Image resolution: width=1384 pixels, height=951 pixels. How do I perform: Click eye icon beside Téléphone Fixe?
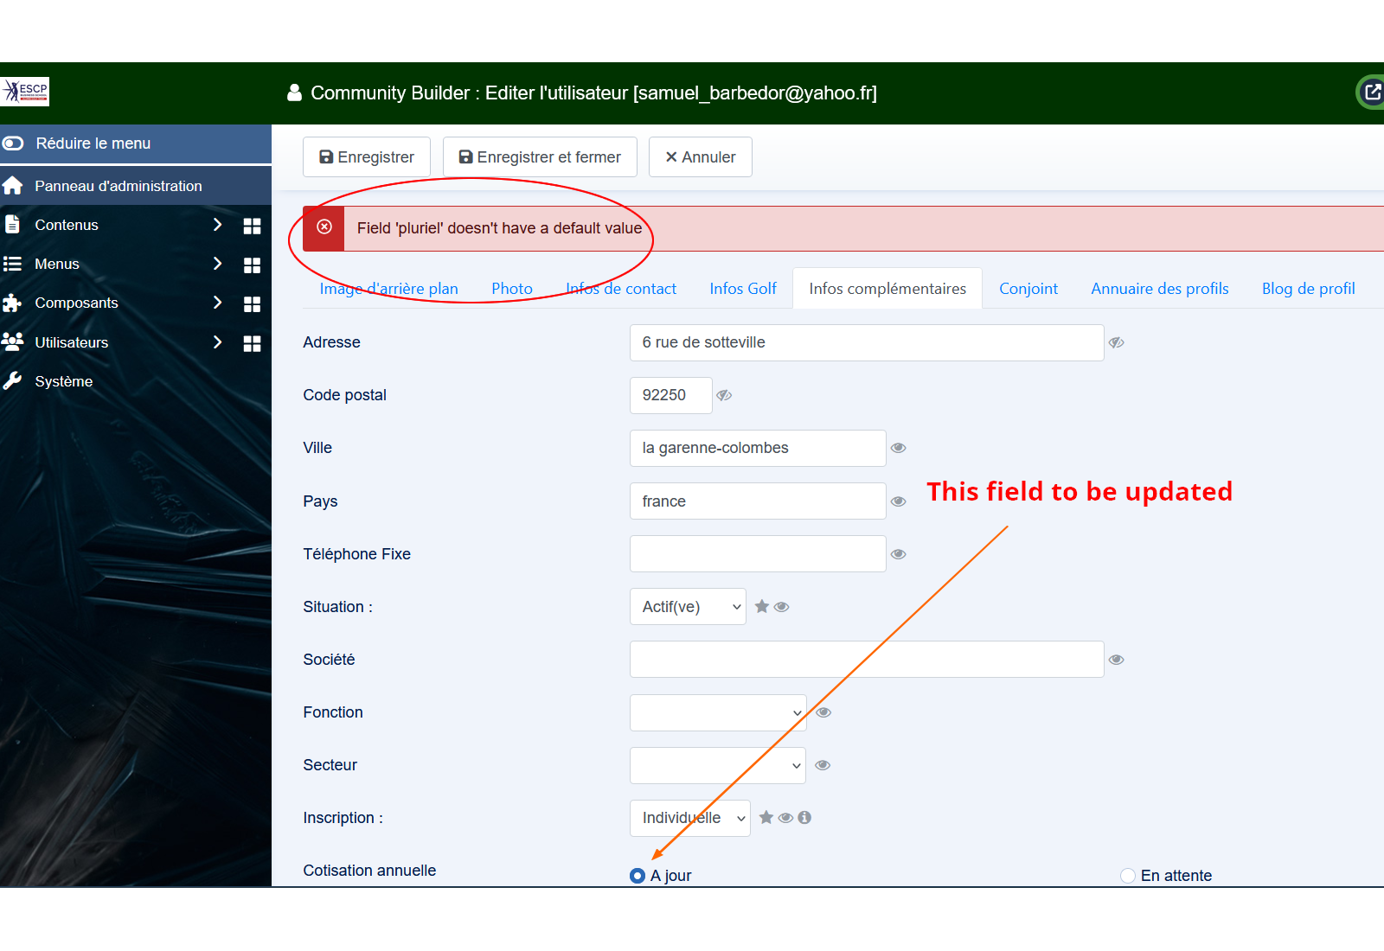tap(899, 554)
